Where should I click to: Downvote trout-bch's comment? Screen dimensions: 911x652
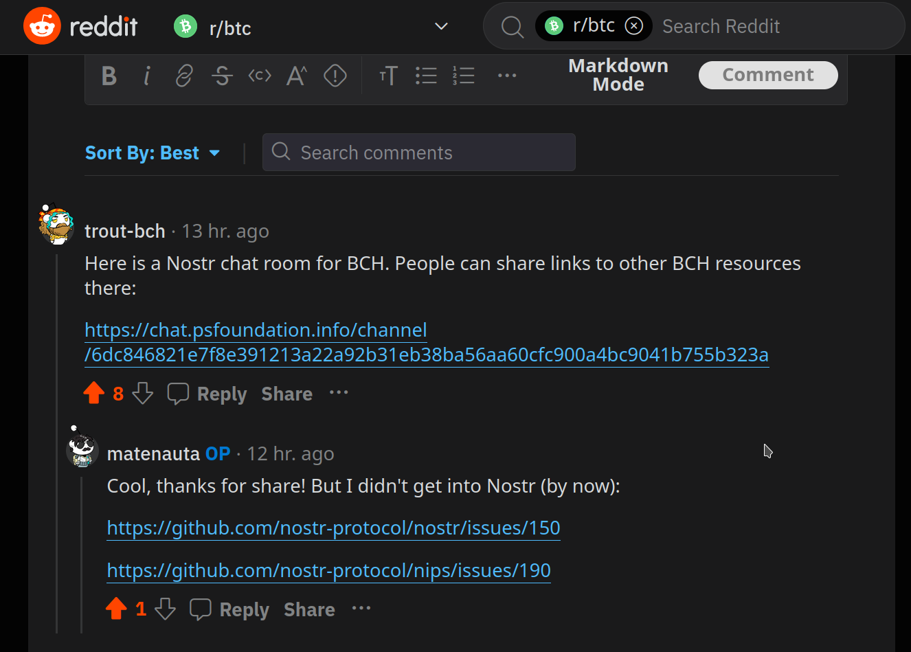(142, 393)
